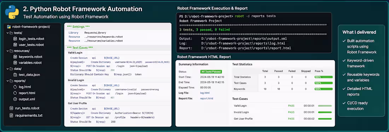Click the Valid Login heading in code
The width and height of the screenshot is (389, 132).
pos(75,53)
